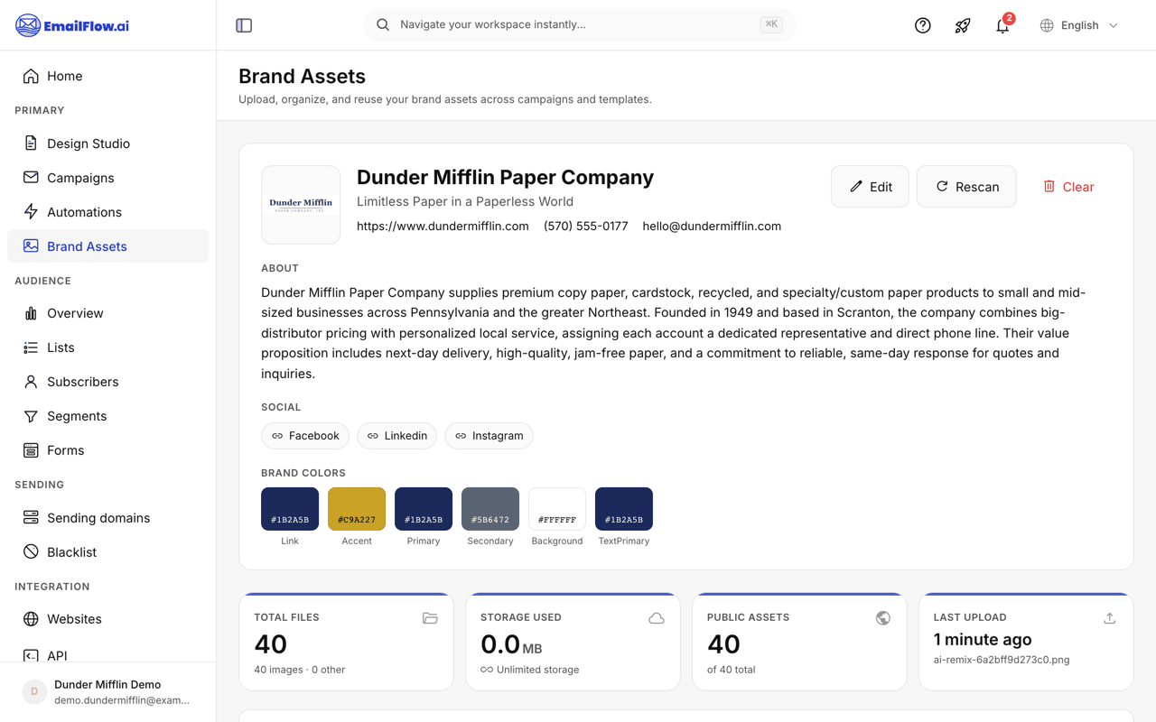
Task: Open Segments in the sidebar
Action: (x=108, y=416)
